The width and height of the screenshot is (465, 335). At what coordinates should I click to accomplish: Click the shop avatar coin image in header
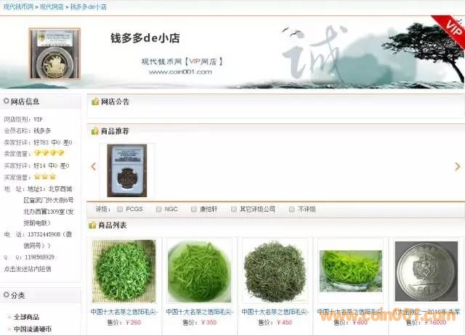54,53
